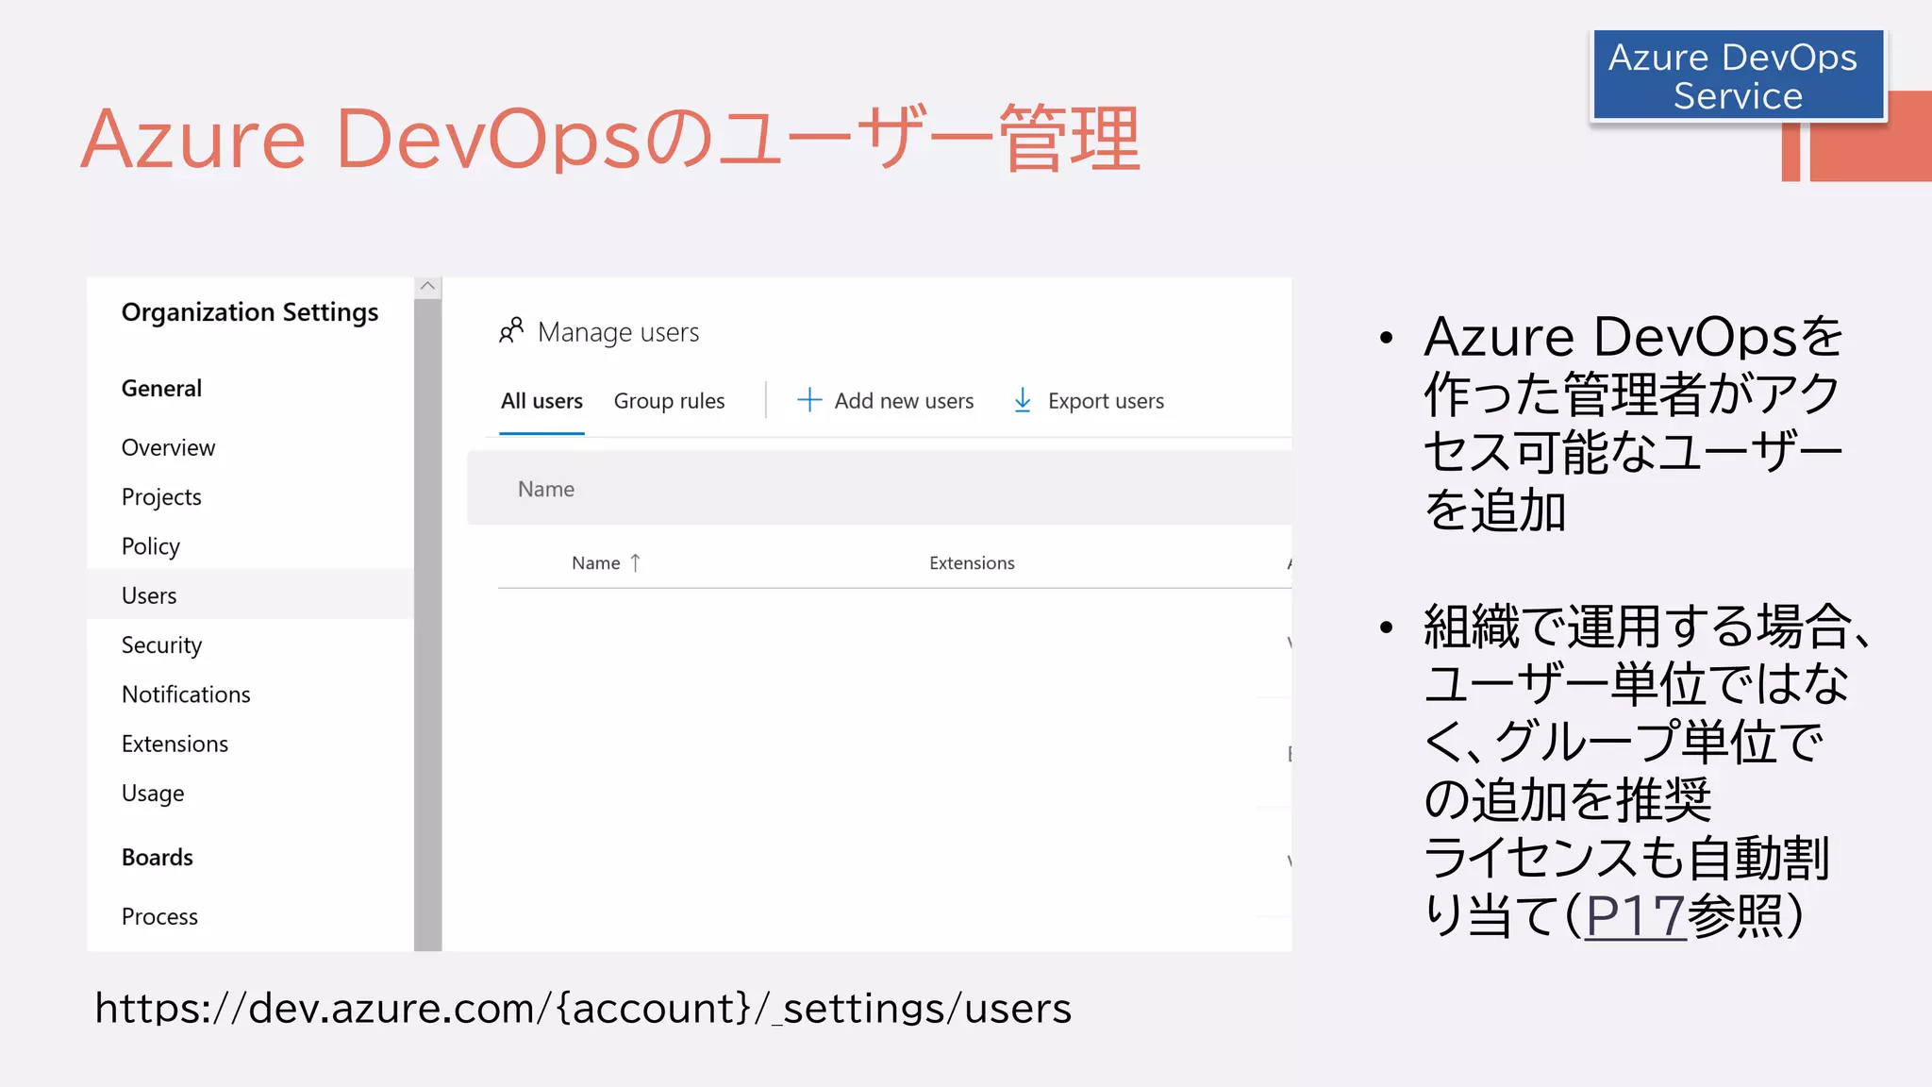Switch to the All users tab
Viewport: 1932px width, 1087px height.
[x=541, y=401]
